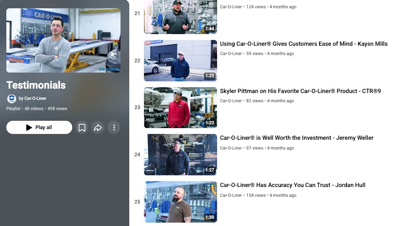Click Car-O-Liner channel name under video 21
402x226 pixels.
click(x=231, y=7)
